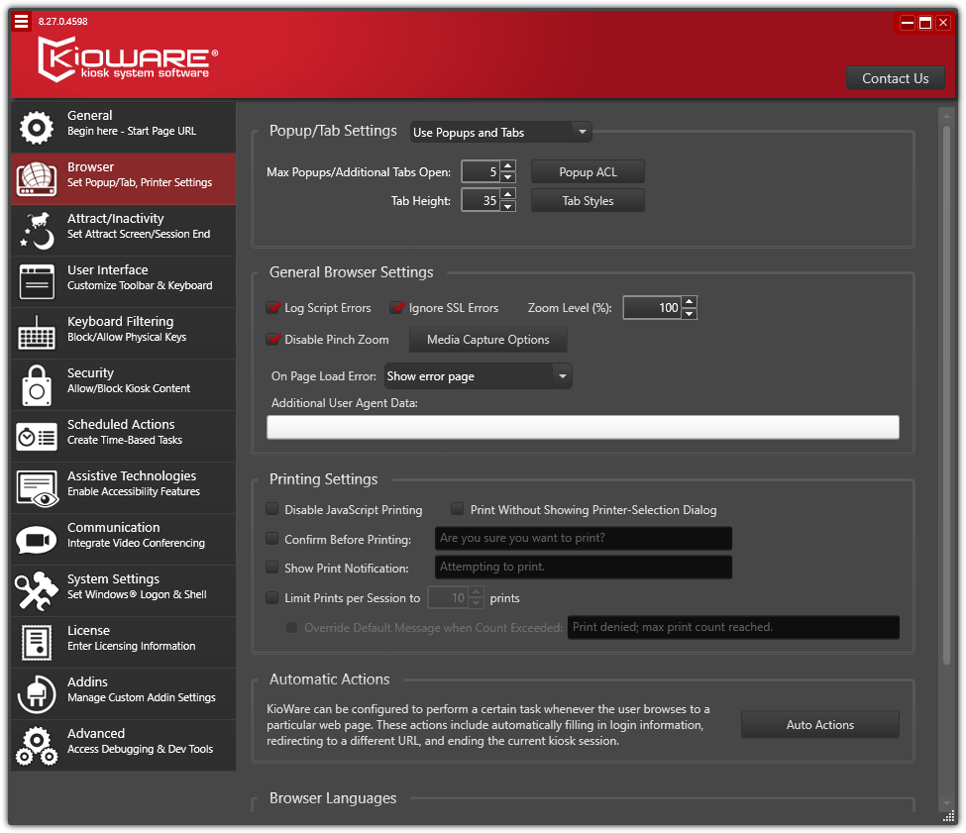Click version number 8.27.0.4598
The image size is (966, 833).
click(x=62, y=21)
